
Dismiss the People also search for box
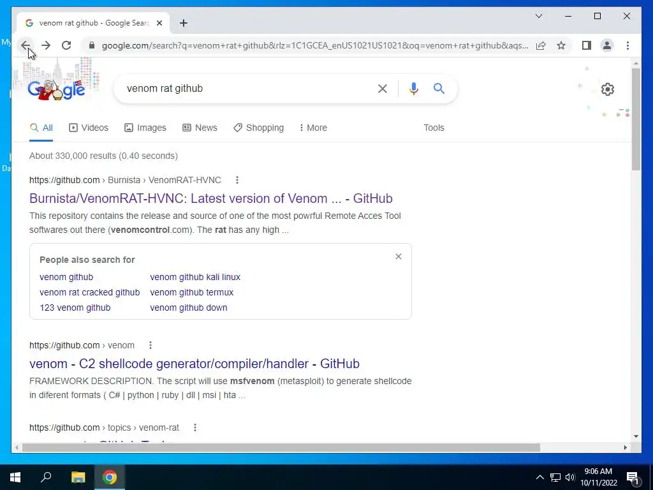[x=399, y=256]
